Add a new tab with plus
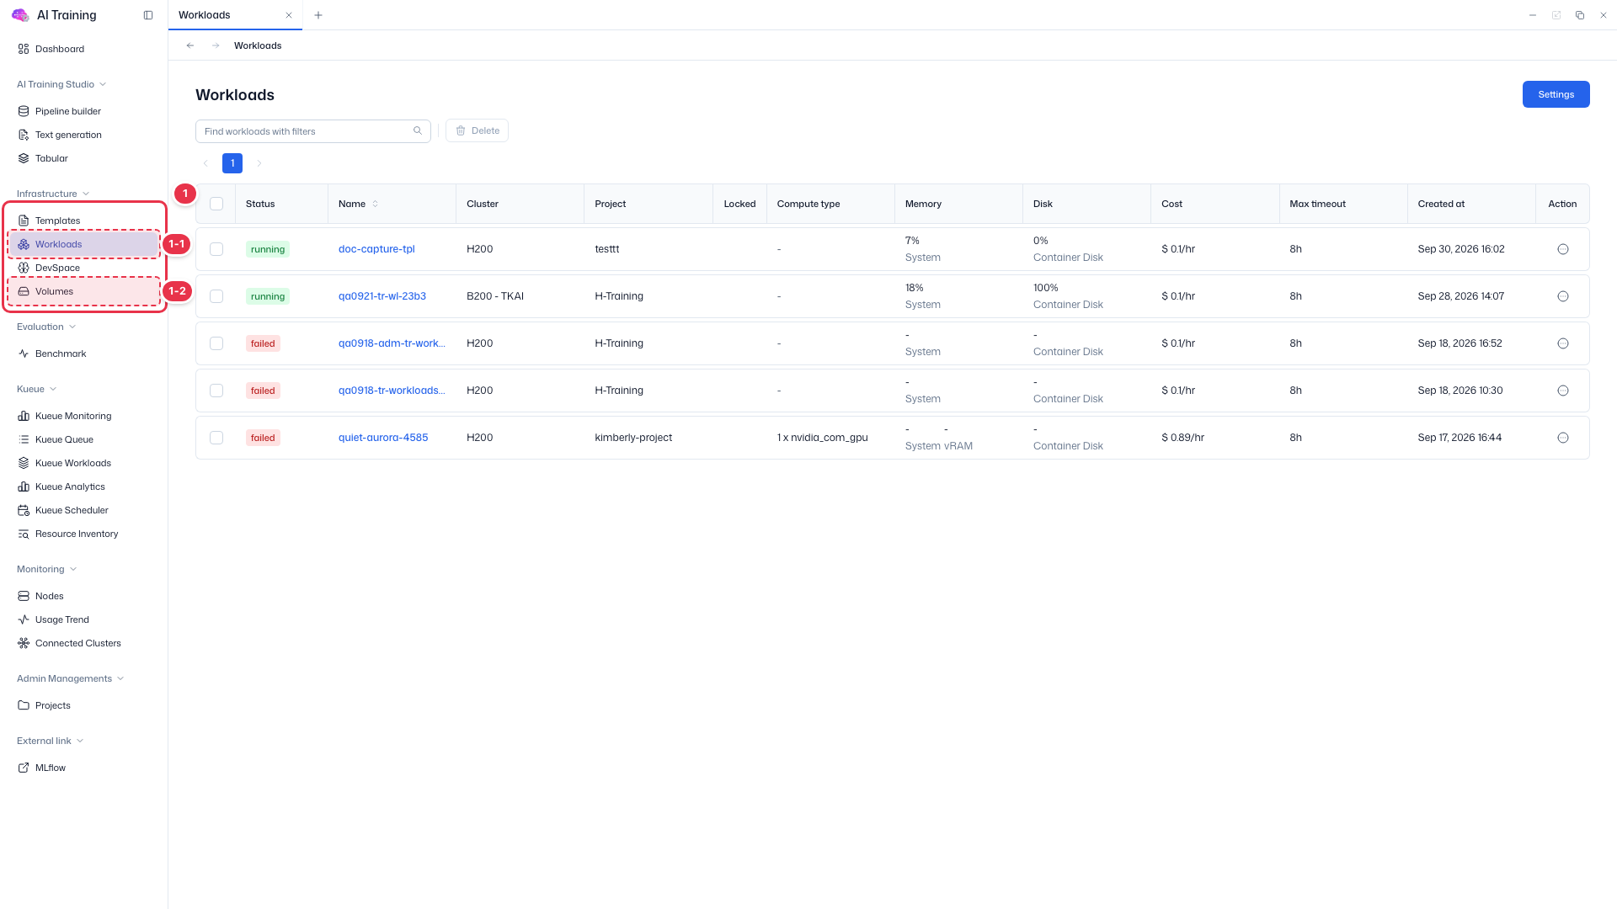The image size is (1617, 909). pyautogui.click(x=318, y=15)
